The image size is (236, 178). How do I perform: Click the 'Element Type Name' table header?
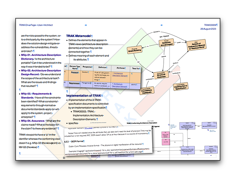(x=74, y=67)
